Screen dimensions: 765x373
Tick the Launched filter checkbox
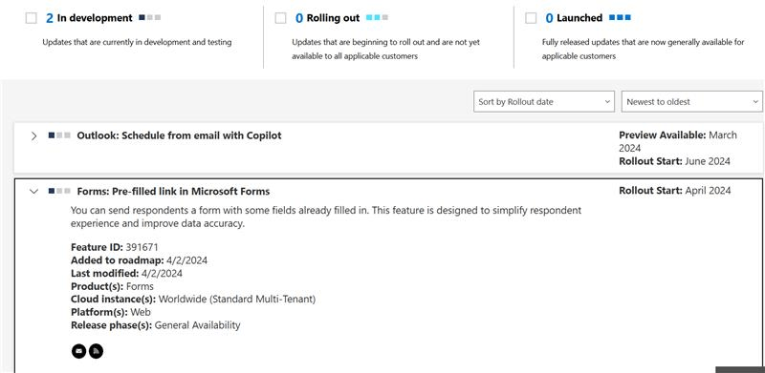(x=531, y=18)
